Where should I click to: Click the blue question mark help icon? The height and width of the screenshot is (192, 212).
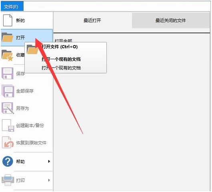click(x=8, y=161)
